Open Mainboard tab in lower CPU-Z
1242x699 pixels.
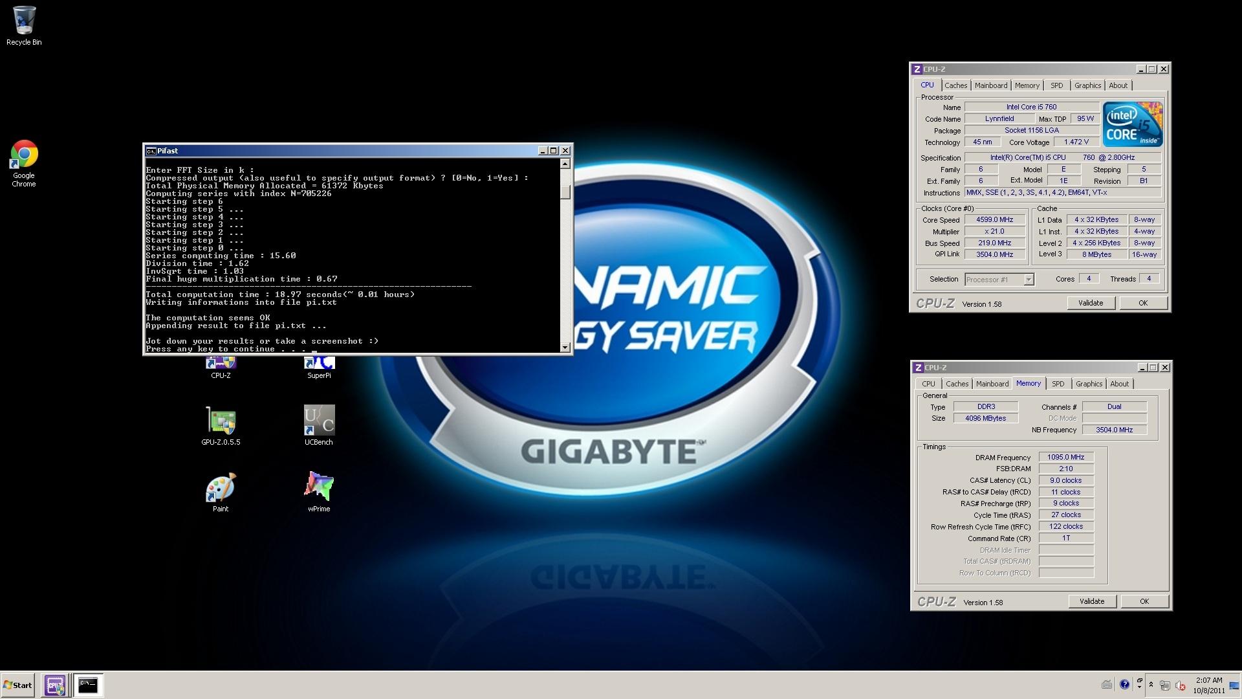pyautogui.click(x=992, y=384)
